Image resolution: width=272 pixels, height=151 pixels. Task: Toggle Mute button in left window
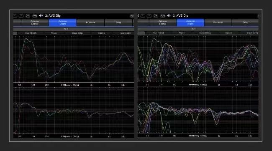[x=35, y=16]
